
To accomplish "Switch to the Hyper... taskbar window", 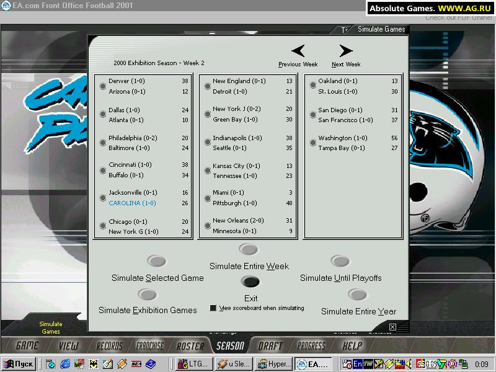I will coord(274,364).
